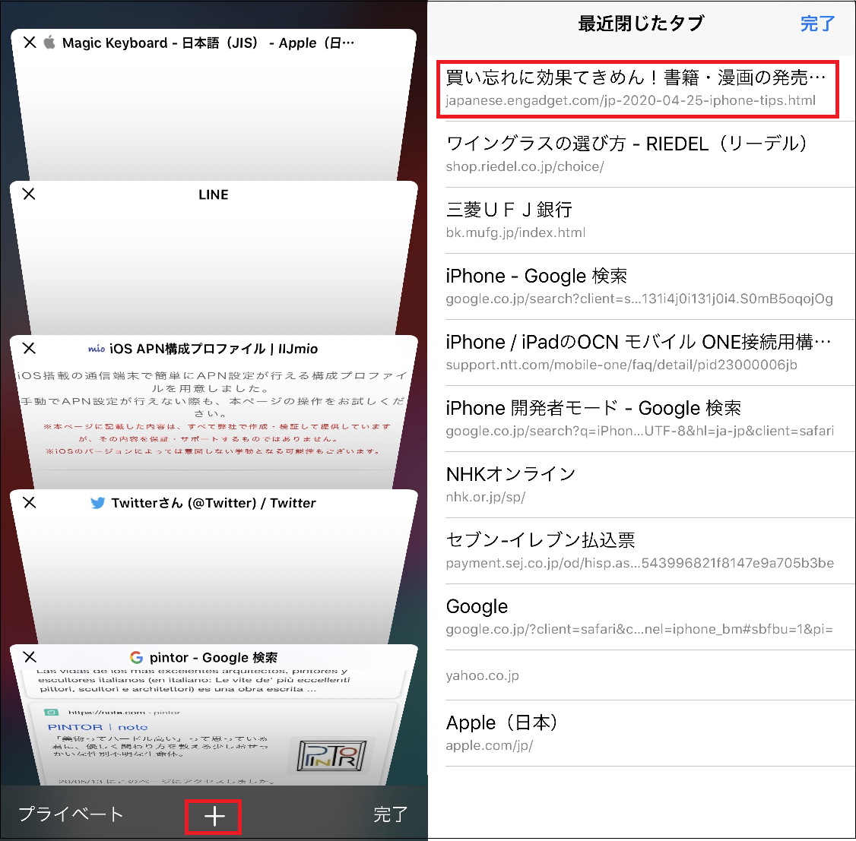Reopen the engadget iphone-tips page
The width and height of the screenshot is (856, 841).
[637, 88]
